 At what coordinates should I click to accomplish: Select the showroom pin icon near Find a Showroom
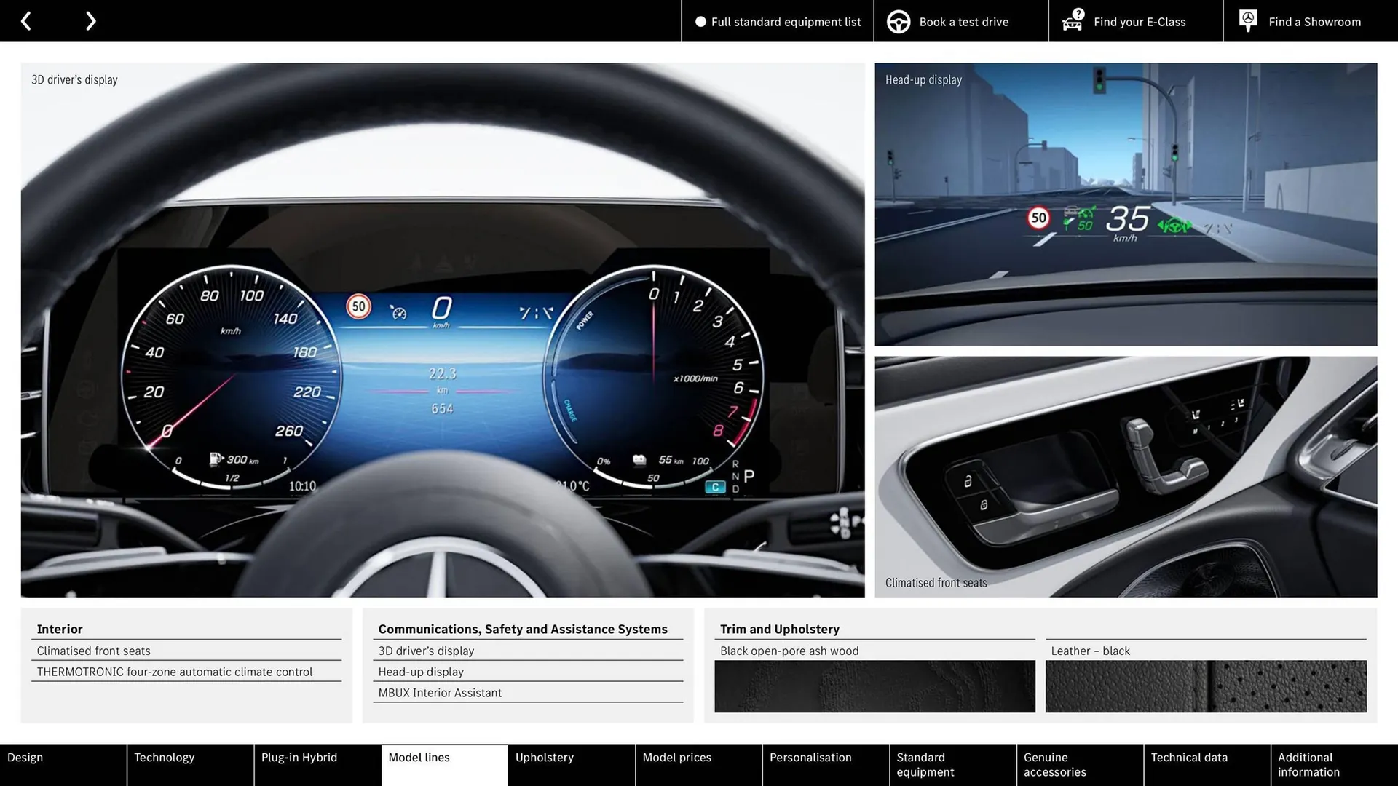(1247, 20)
